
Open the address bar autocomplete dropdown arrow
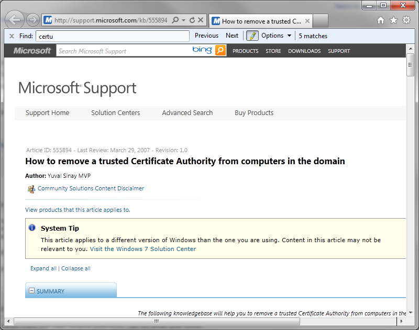tap(183, 20)
